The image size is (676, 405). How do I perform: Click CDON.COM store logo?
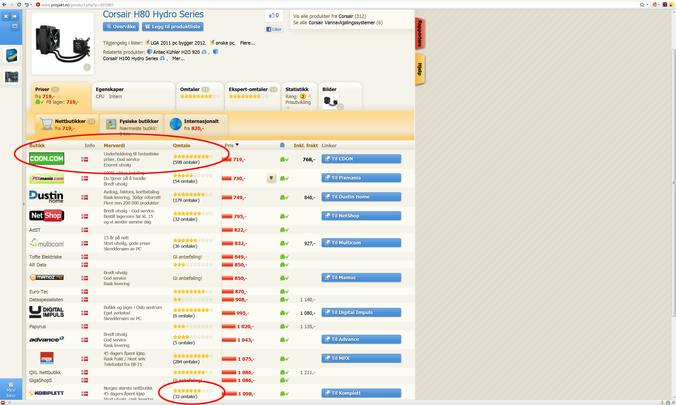(x=47, y=159)
